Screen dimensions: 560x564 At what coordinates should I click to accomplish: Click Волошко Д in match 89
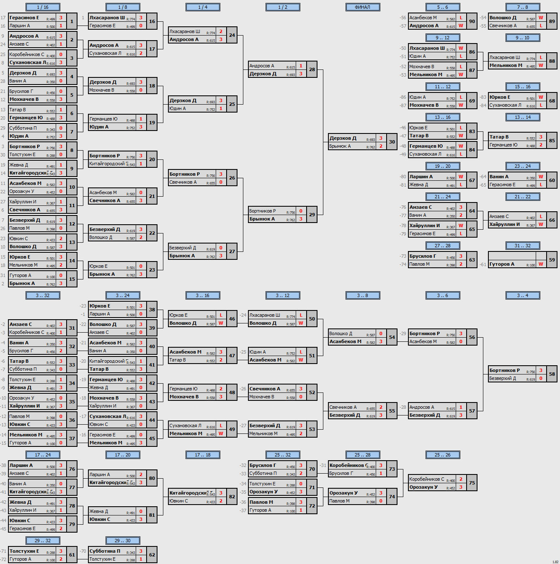[x=503, y=18]
